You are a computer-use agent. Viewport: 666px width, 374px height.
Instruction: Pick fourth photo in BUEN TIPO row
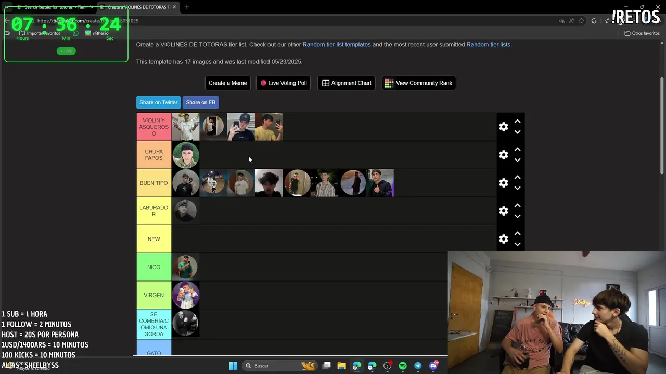(x=268, y=183)
